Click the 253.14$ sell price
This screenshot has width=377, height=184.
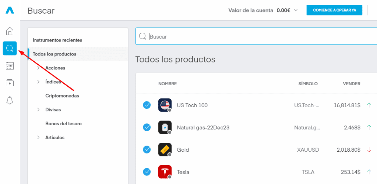click(x=350, y=172)
